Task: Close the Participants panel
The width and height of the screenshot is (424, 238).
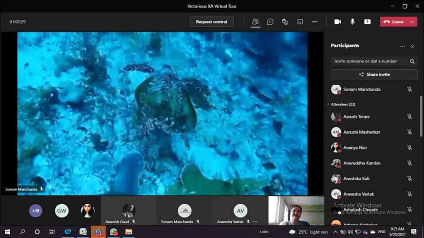Action: (x=412, y=46)
